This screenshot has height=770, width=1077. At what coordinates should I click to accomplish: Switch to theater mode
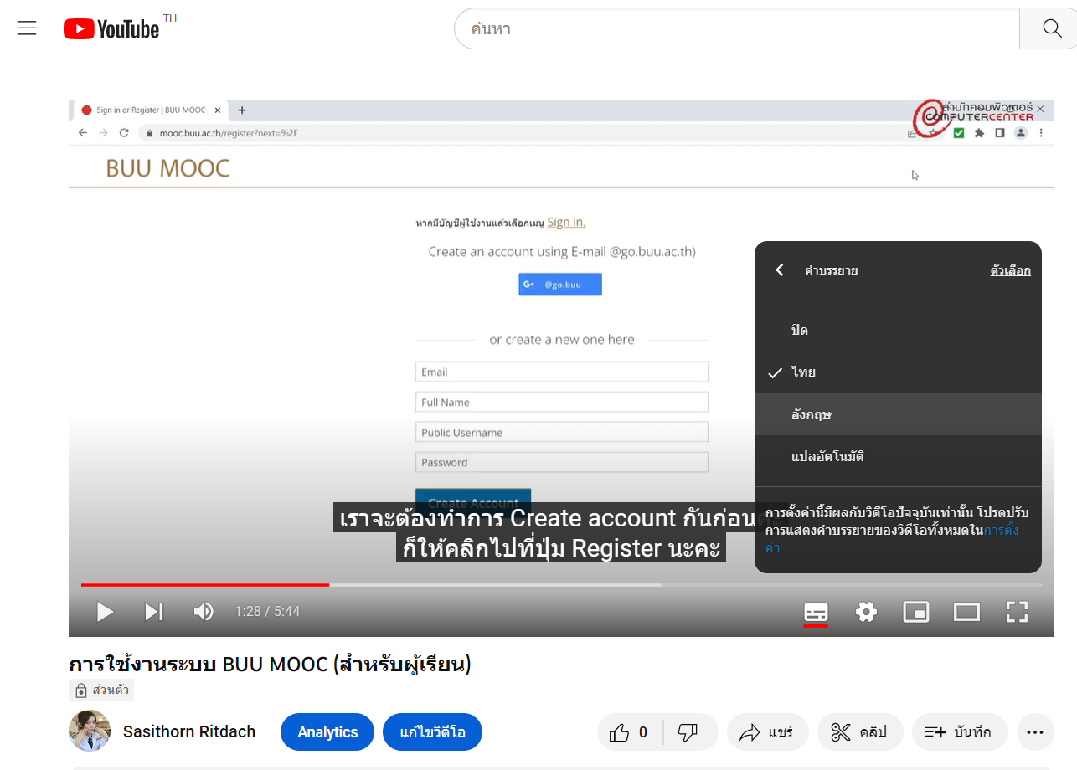pyautogui.click(x=966, y=612)
